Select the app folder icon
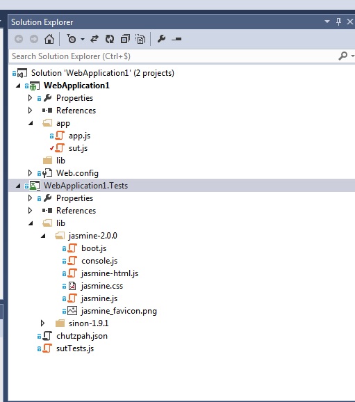Image resolution: width=355 pixels, height=402 pixels. (47, 123)
